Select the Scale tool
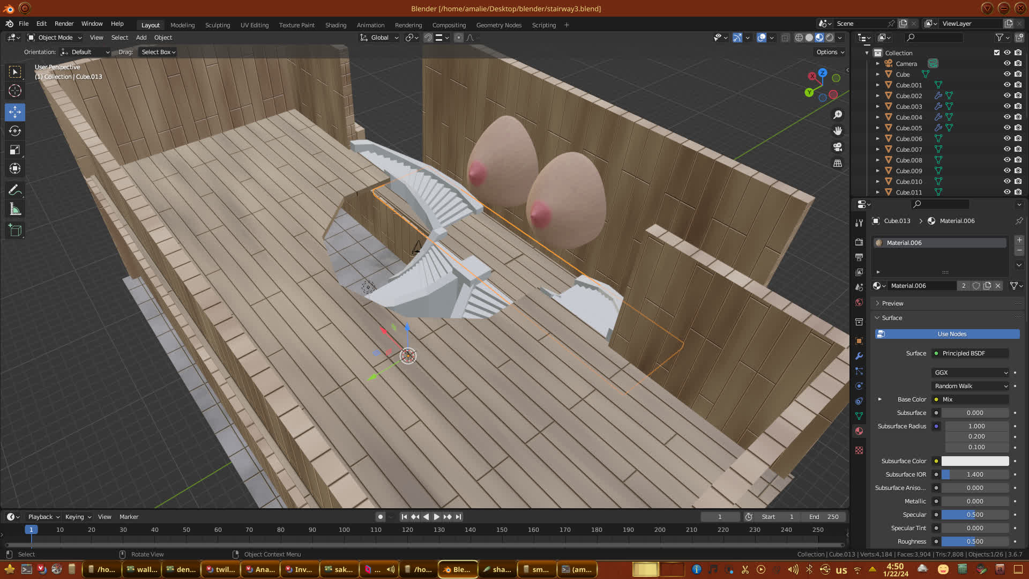 coord(15,150)
